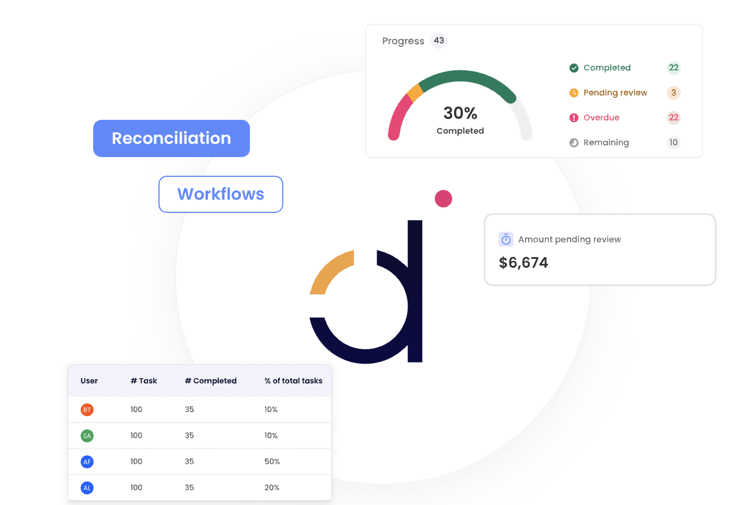Click the Remaining count badge 10
The height and width of the screenshot is (505, 743).
coord(673,143)
